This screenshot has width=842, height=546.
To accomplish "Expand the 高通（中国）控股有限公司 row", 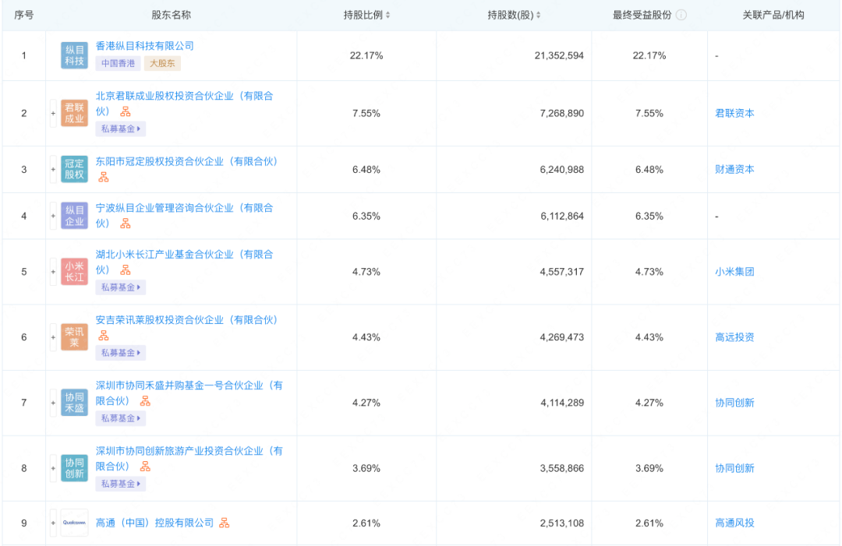I will tap(52, 523).
